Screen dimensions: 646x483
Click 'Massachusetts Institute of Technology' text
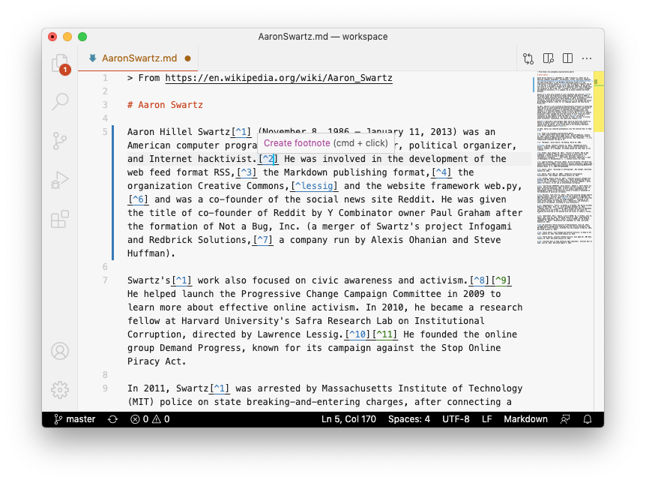tap(422, 388)
